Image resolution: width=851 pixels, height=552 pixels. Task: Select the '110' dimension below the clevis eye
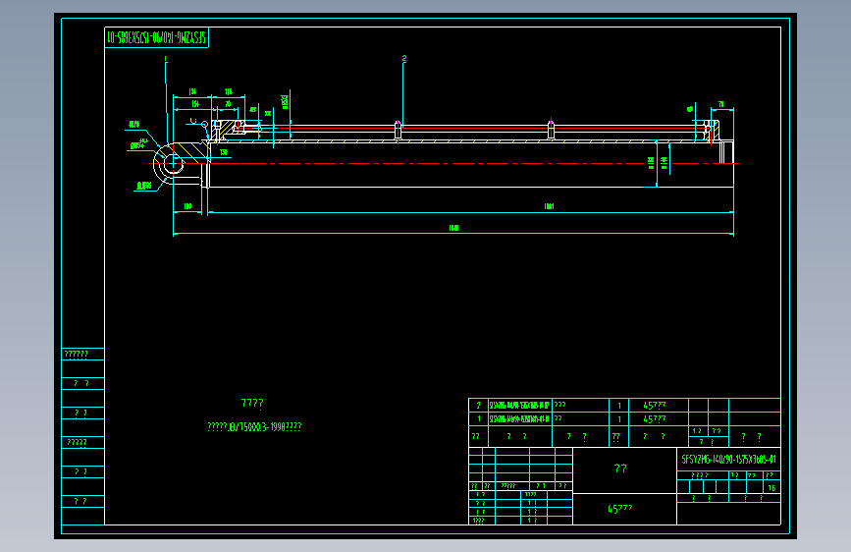tap(187, 206)
